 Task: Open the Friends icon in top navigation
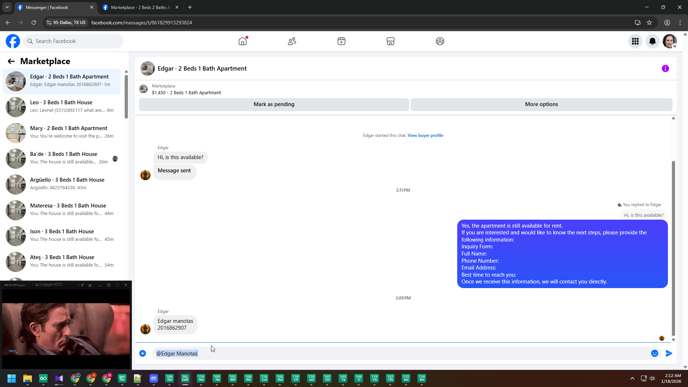pyautogui.click(x=292, y=41)
